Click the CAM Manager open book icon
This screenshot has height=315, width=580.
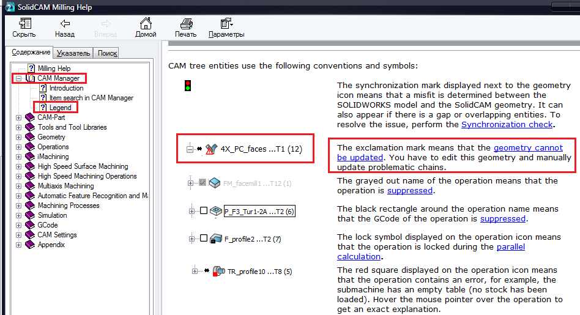pyautogui.click(x=31, y=78)
